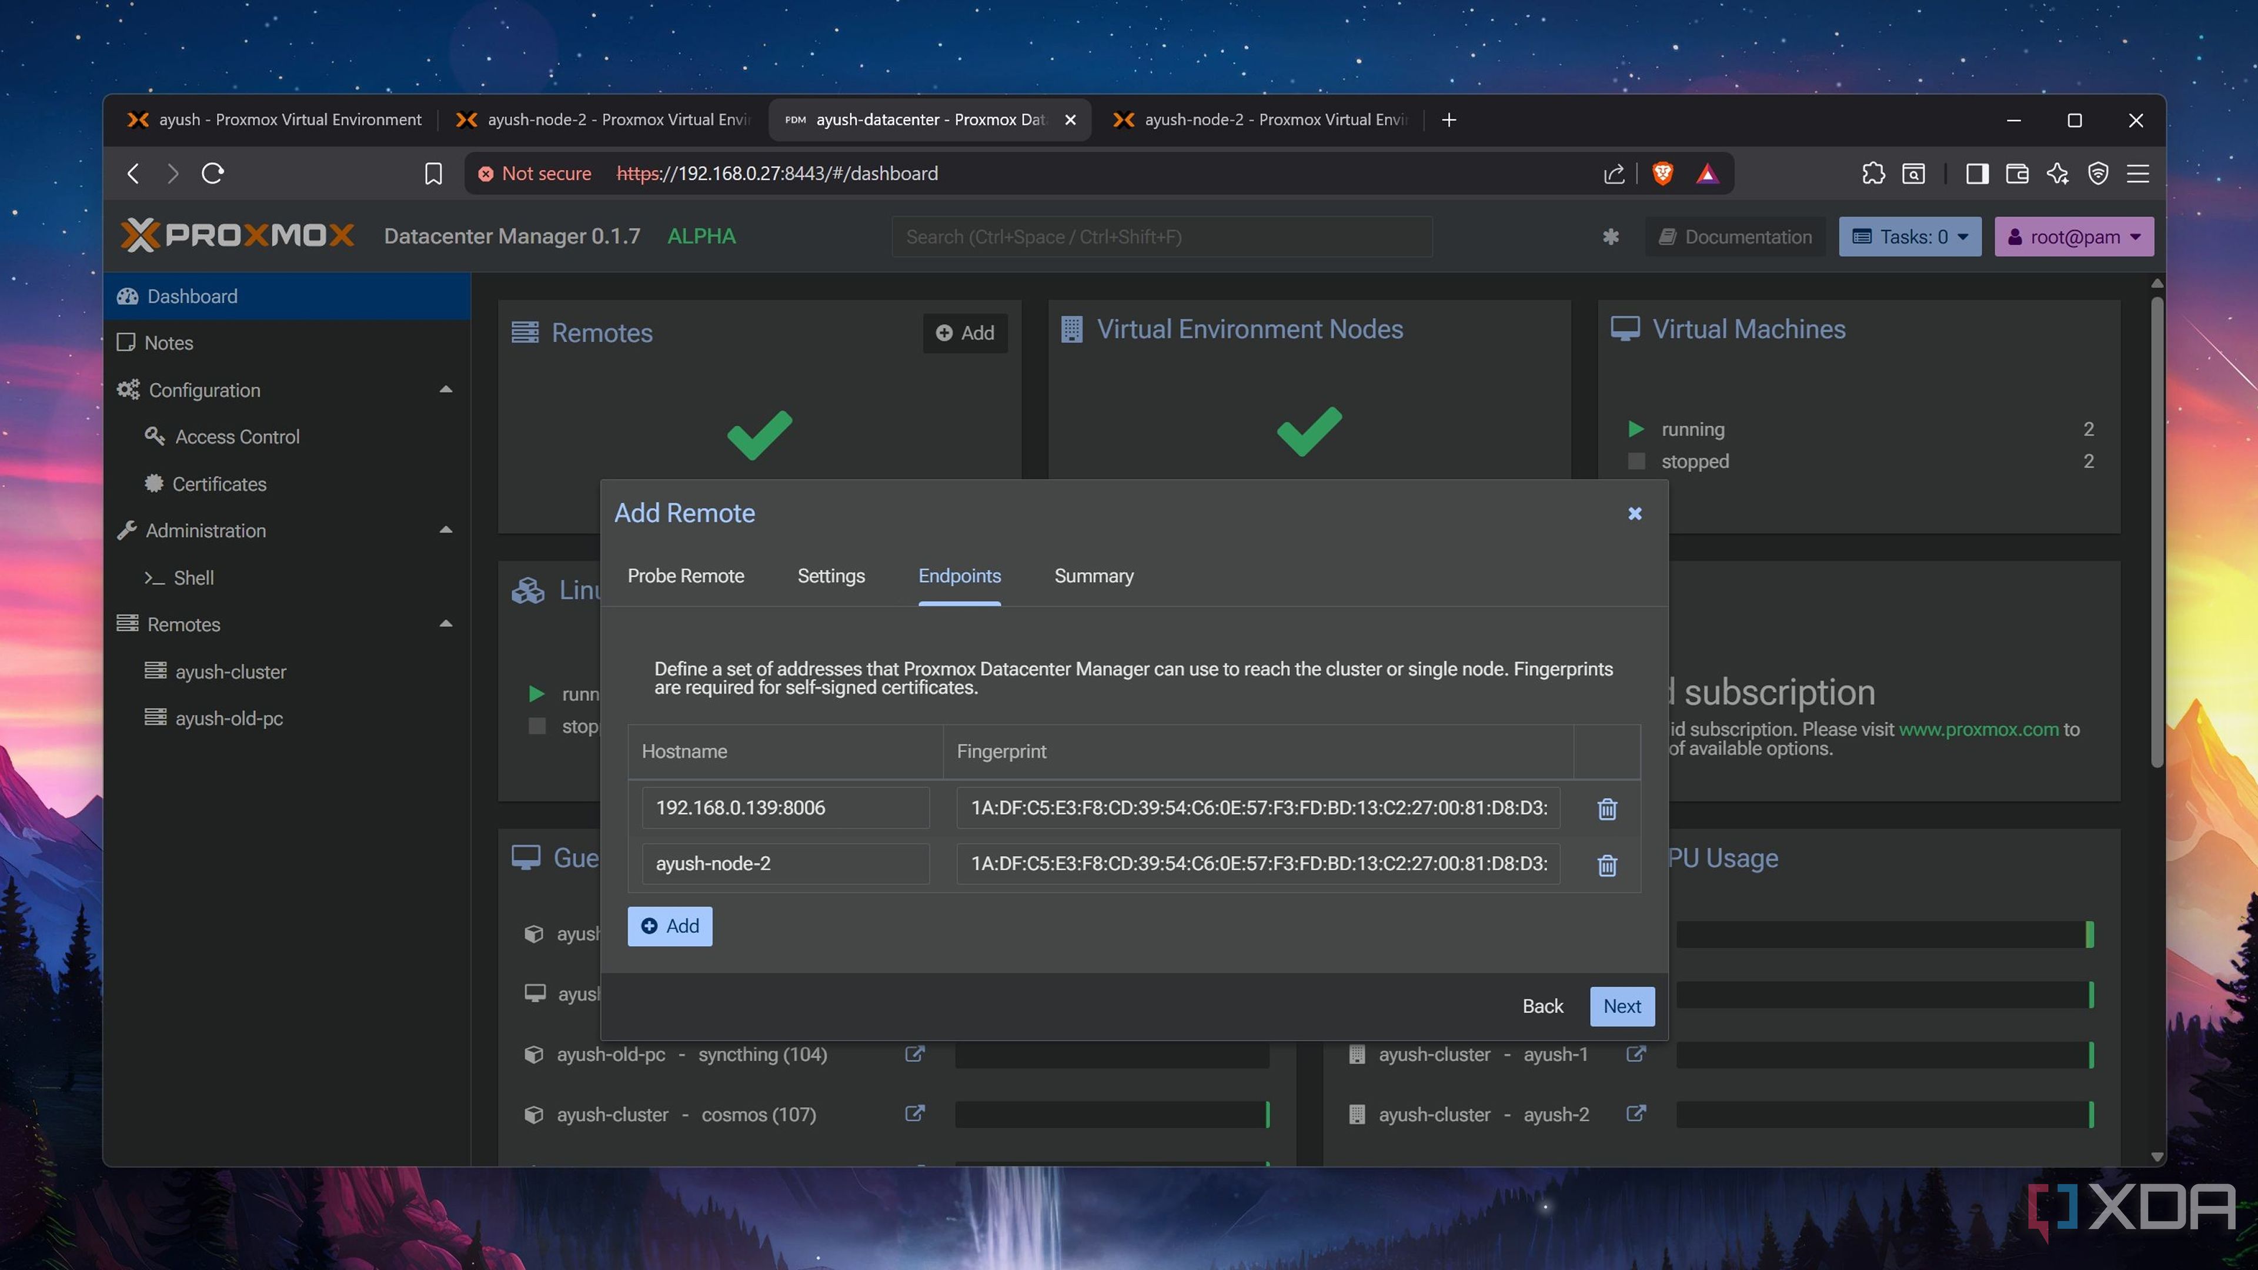This screenshot has height=1270, width=2258.
Task: Open external link for ayush-1 node
Action: (1636, 1054)
